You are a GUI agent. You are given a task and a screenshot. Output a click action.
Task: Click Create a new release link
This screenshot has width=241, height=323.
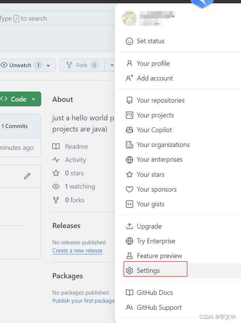click(77, 251)
